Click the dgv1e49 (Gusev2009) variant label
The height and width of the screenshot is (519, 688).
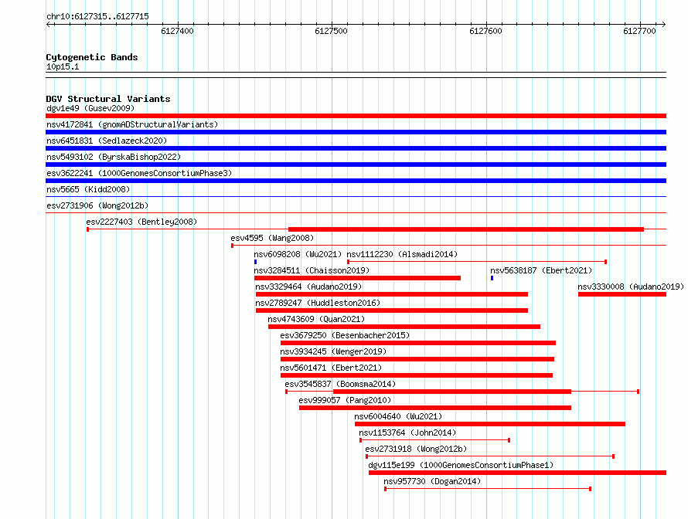point(90,108)
